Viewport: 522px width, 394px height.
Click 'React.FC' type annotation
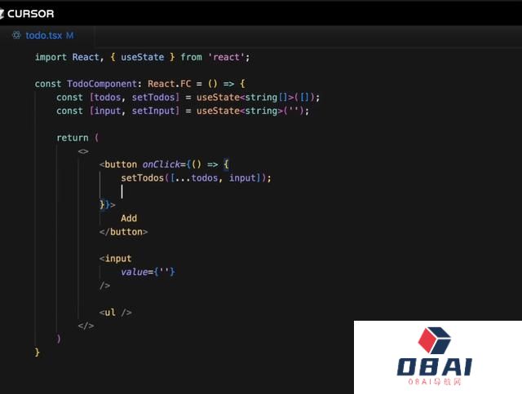point(169,84)
